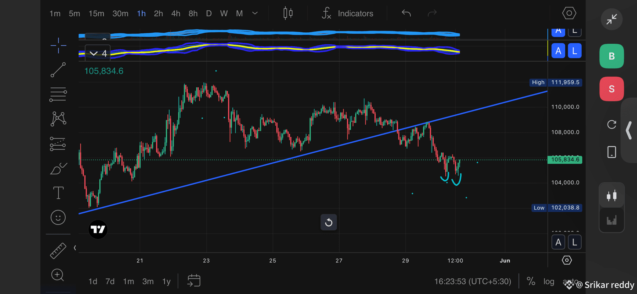Exit fullscreen with the collapse arrows icon
Image resolution: width=637 pixels, height=294 pixels.
click(611, 19)
